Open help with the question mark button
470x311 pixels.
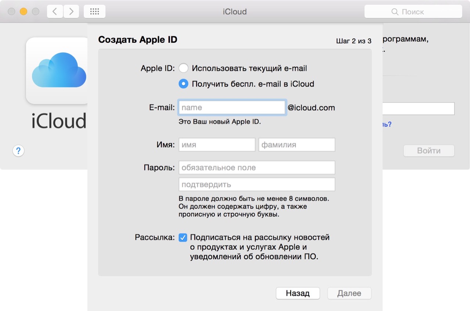pos(18,151)
